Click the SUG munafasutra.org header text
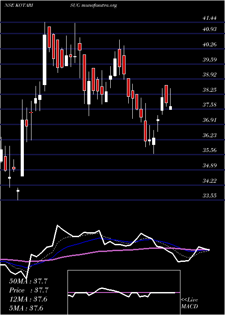Image resolution: width=225 pixels, height=315 pixels. click(94, 5)
